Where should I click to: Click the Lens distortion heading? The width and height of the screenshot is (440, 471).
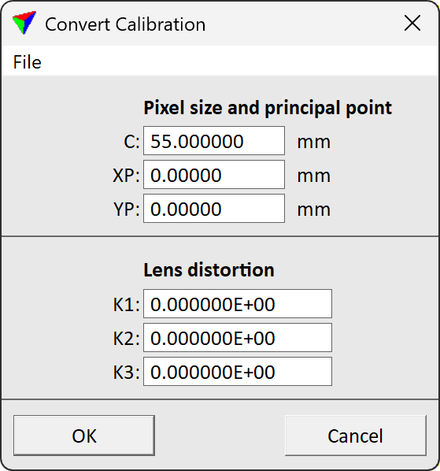click(x=209, y=269)
